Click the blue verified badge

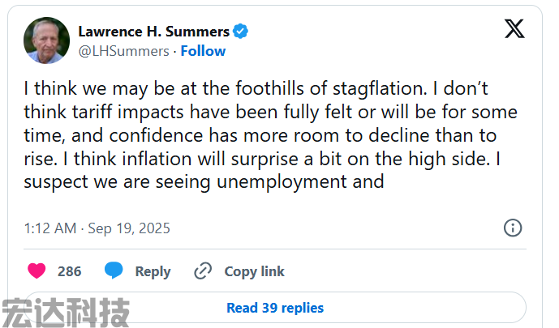coord(241,32)
